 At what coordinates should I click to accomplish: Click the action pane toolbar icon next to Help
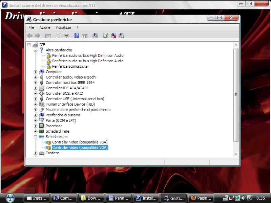[85, 36]
